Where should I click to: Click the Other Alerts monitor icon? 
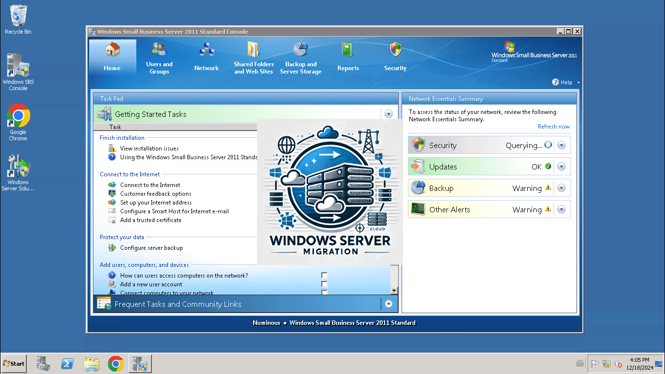(x=418, y=209)
